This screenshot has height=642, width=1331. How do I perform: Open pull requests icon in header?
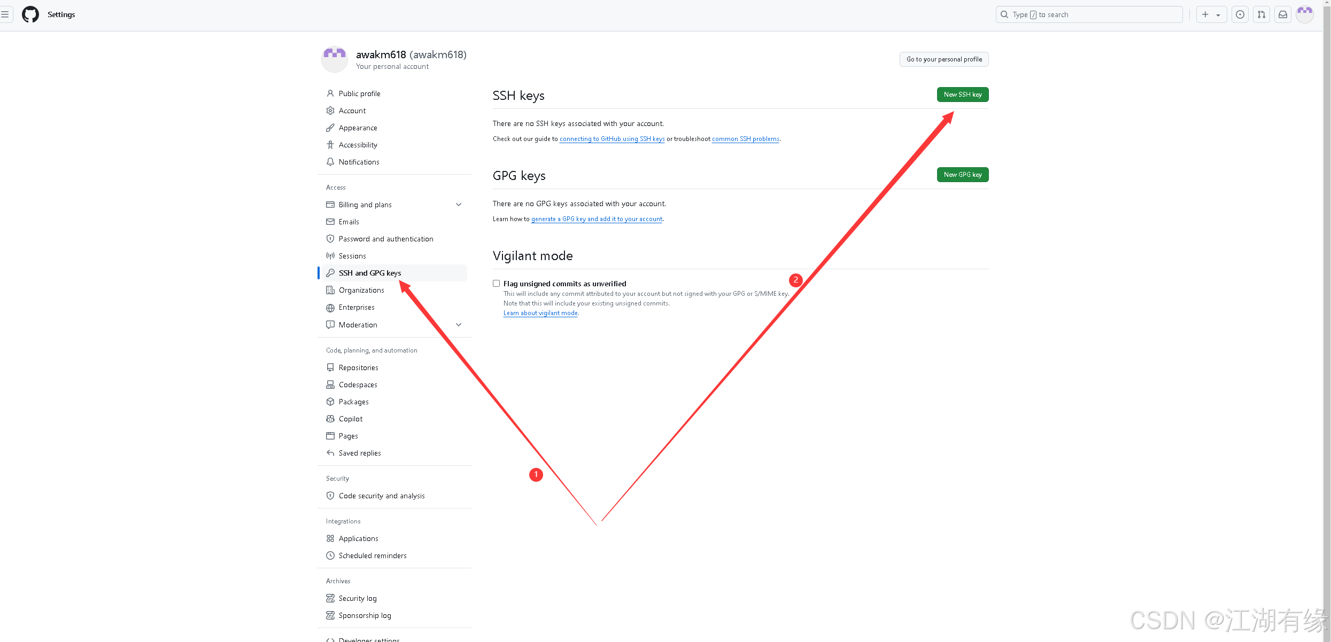pyautogui.click(x=1262, y=14)
